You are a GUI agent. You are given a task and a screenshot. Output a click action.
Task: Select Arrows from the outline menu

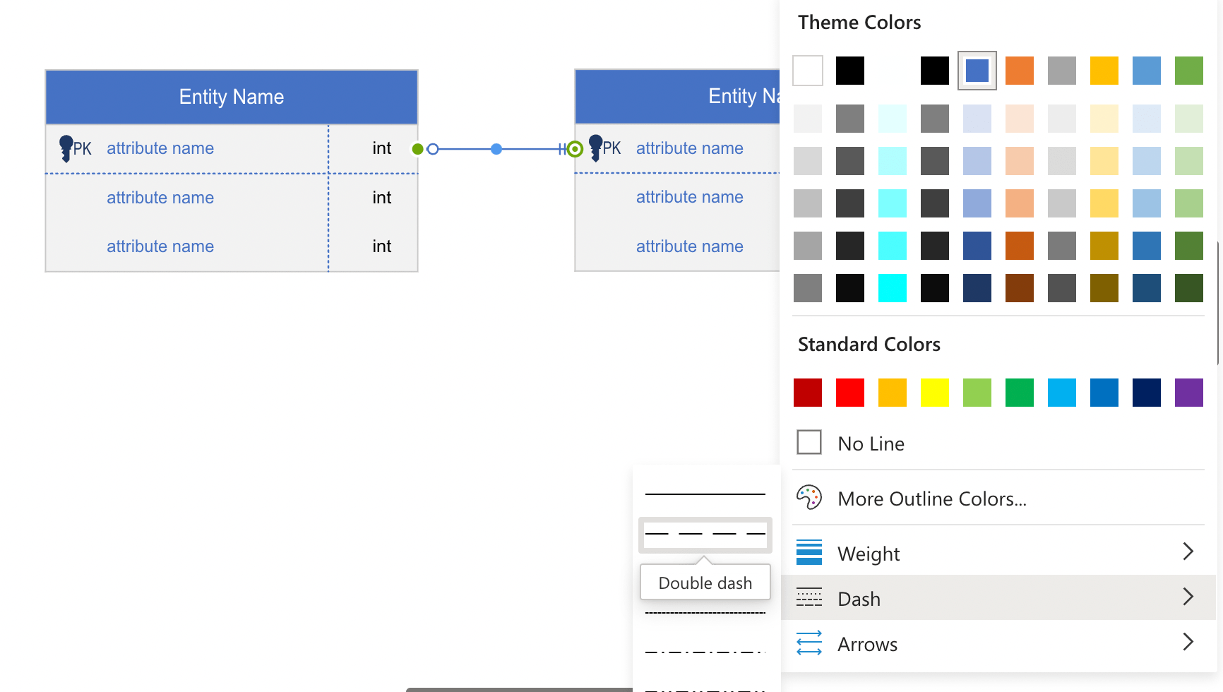pos(868,643)
